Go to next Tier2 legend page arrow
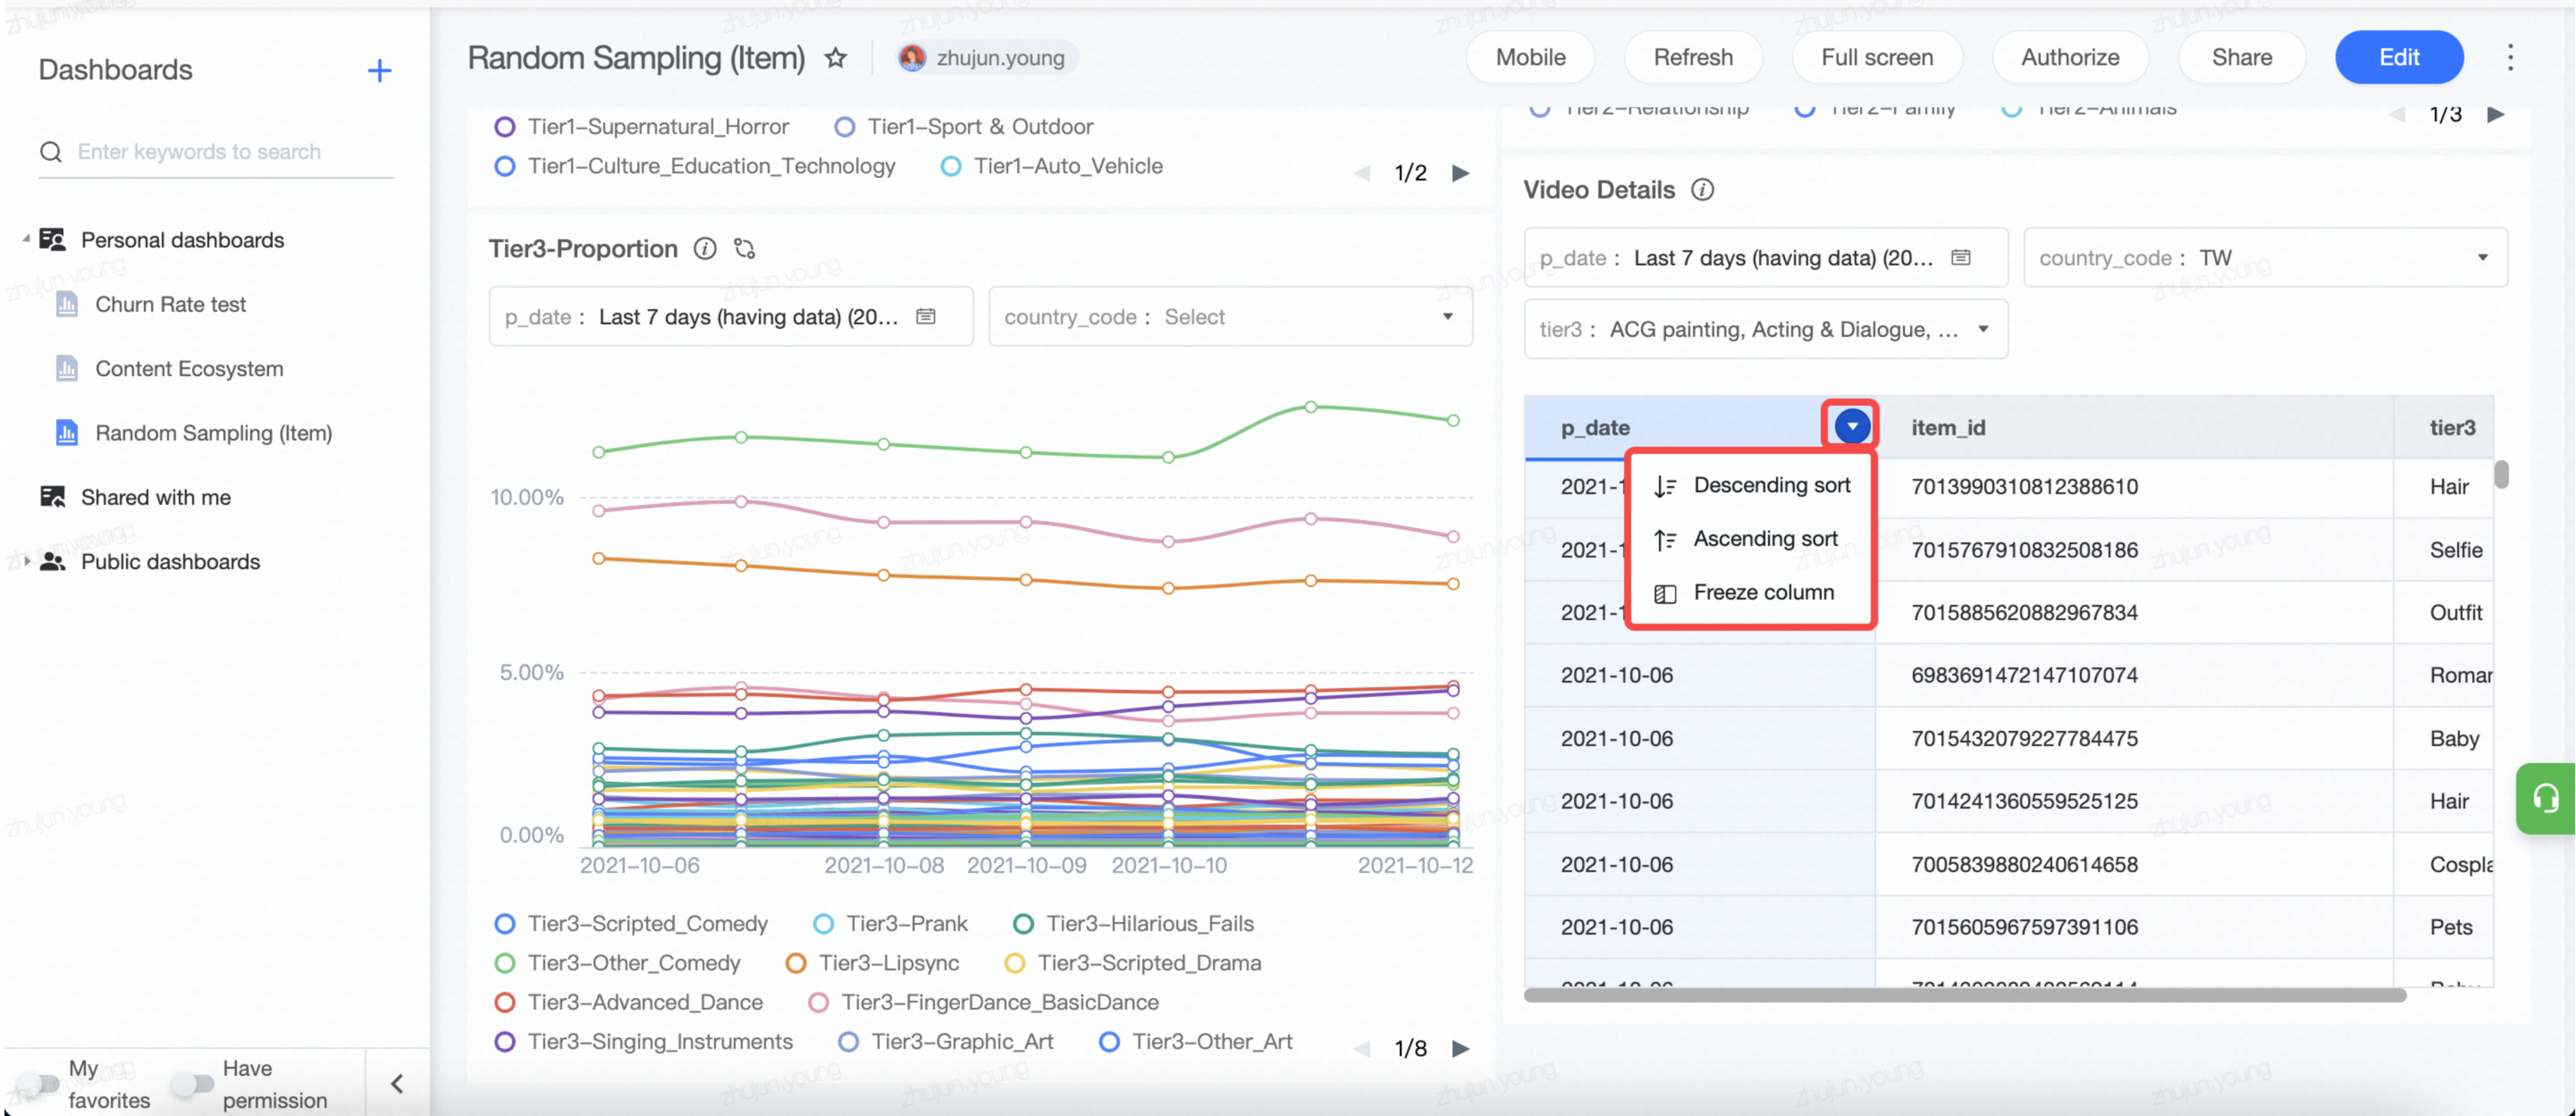The width and height of the screenshot is (2576, 1116). point(2496,114)
